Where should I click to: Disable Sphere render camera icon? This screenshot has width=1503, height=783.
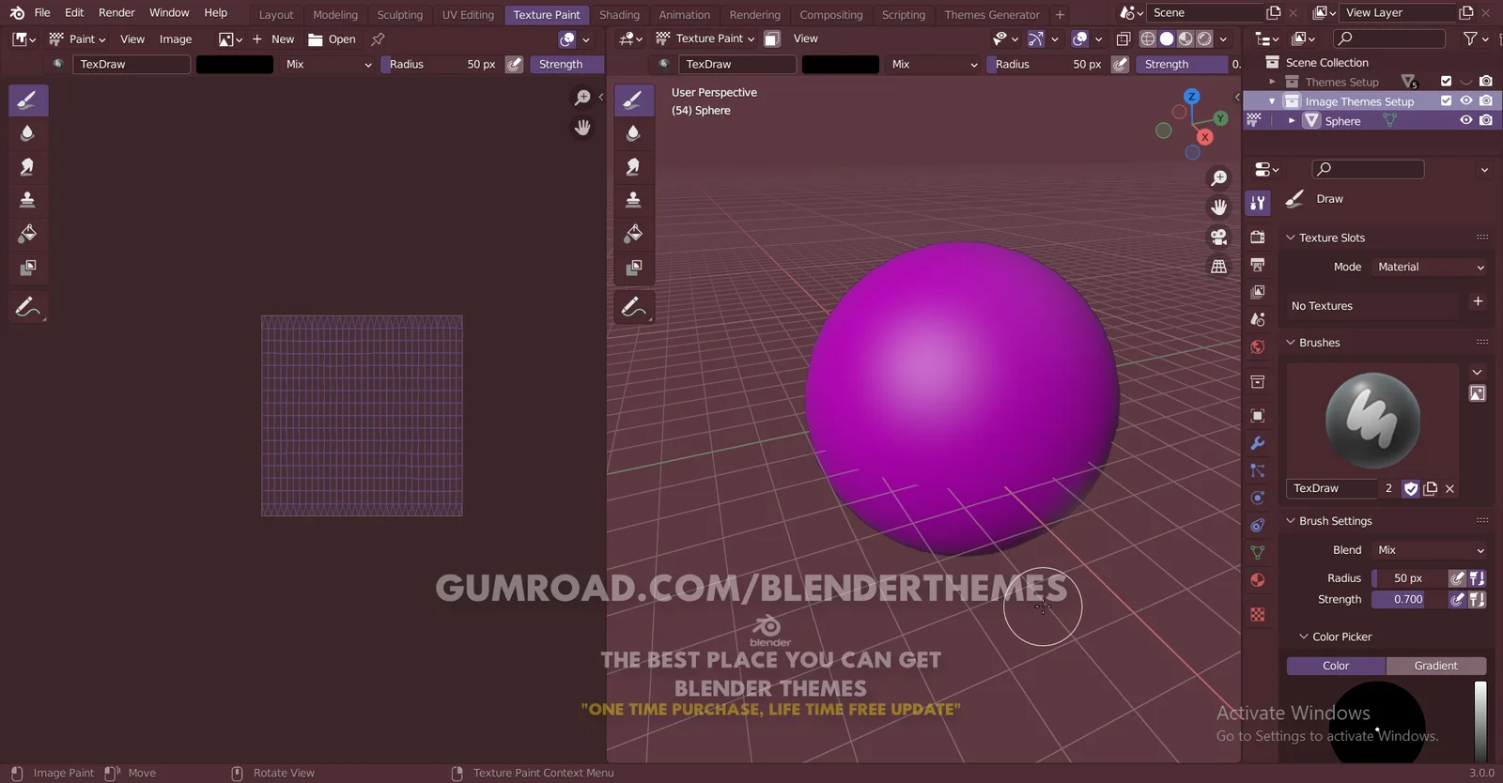(x=1486, y=120)
